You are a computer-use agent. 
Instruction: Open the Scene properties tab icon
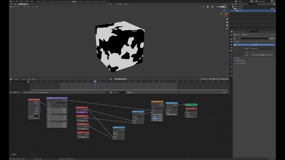(232, 48)
